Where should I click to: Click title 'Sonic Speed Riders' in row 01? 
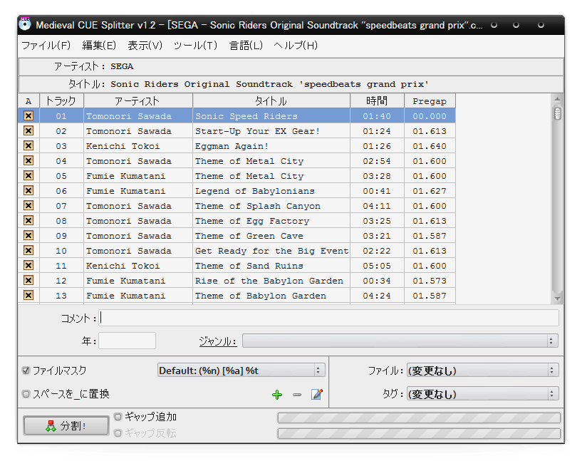click(246, 116)
